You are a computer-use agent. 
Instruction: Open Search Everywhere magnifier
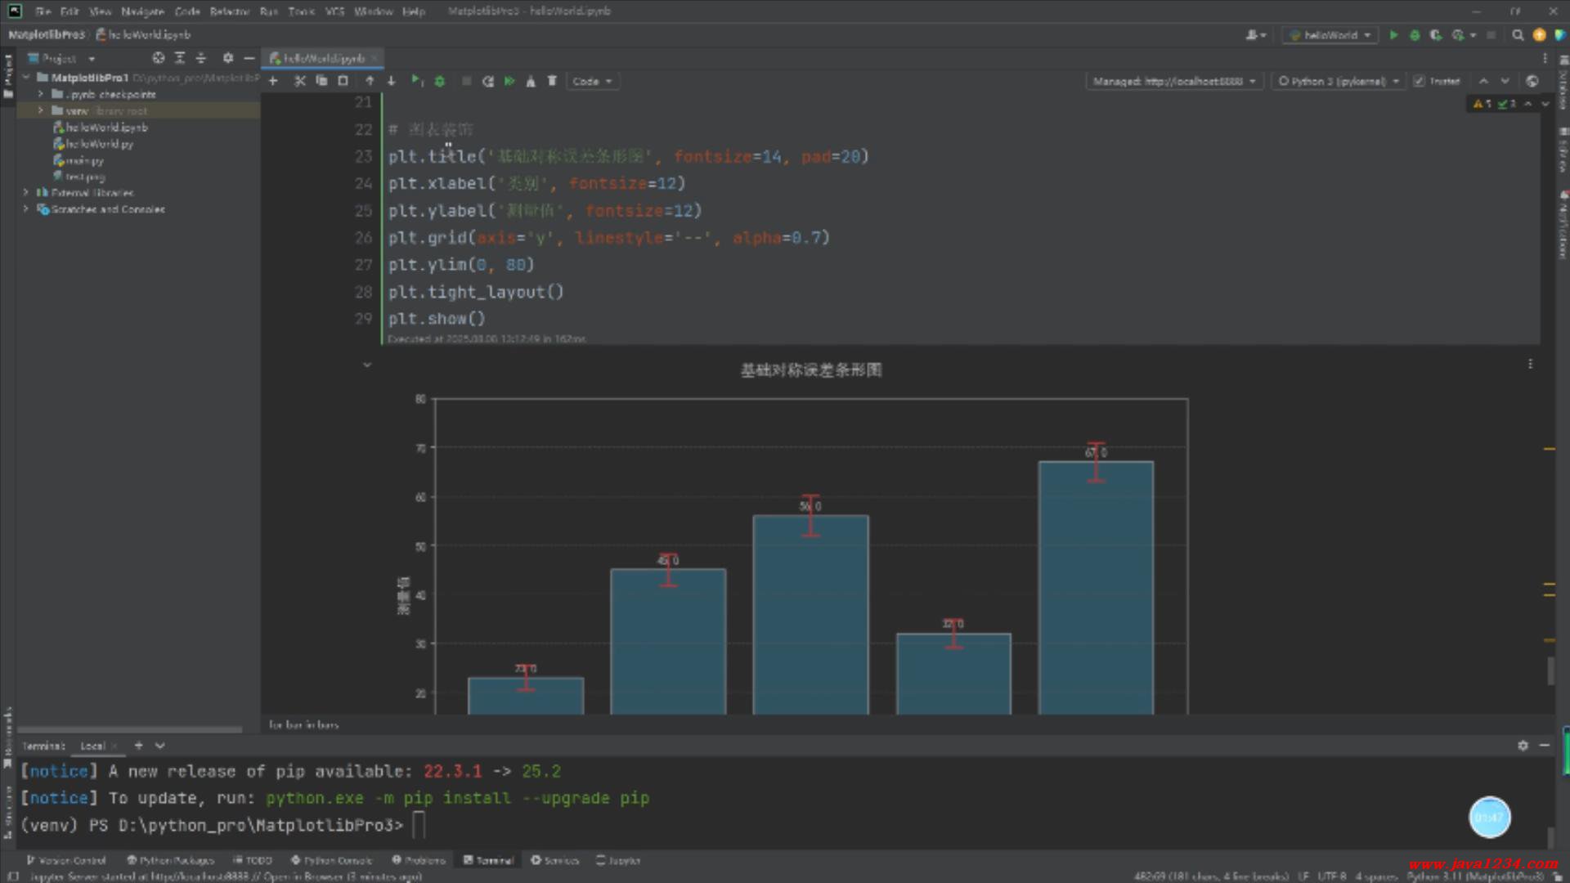[x=1518, y=35]
